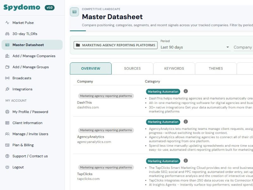The image size is (253, 190).
Task: Click the TapClicks company name
Action: click(x=85, y=174)
